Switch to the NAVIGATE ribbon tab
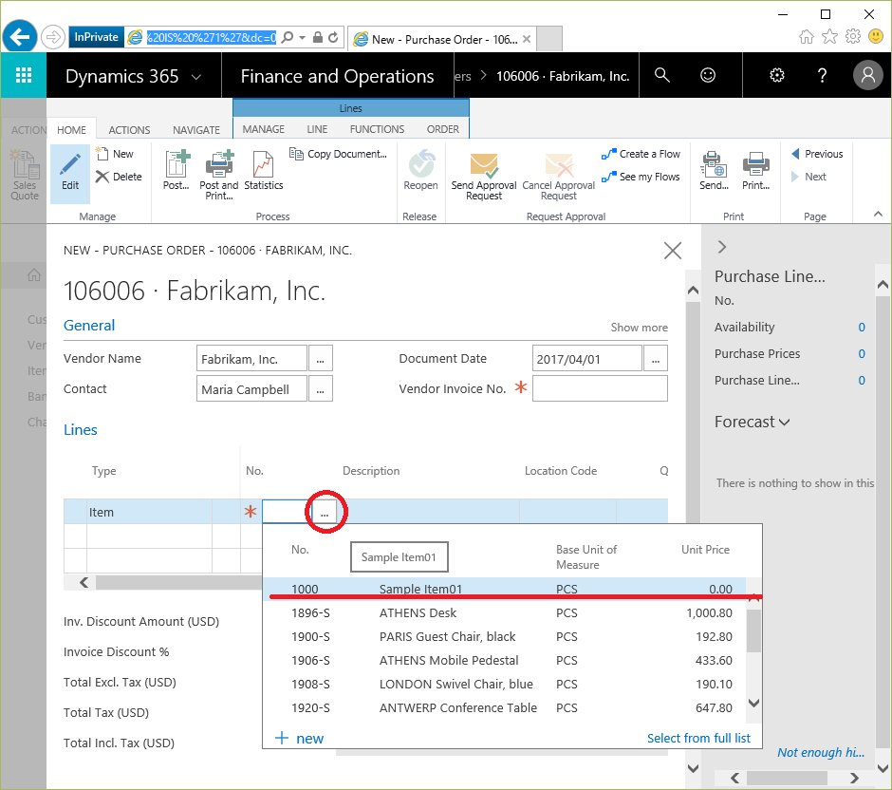 (x=196, y=130)
